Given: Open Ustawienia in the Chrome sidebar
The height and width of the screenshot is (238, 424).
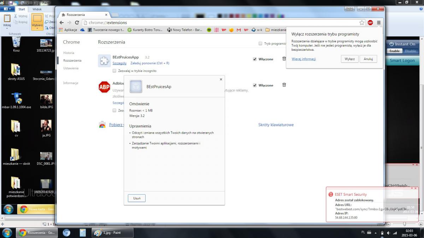Looking at the screenshot, I should (71, 68).
